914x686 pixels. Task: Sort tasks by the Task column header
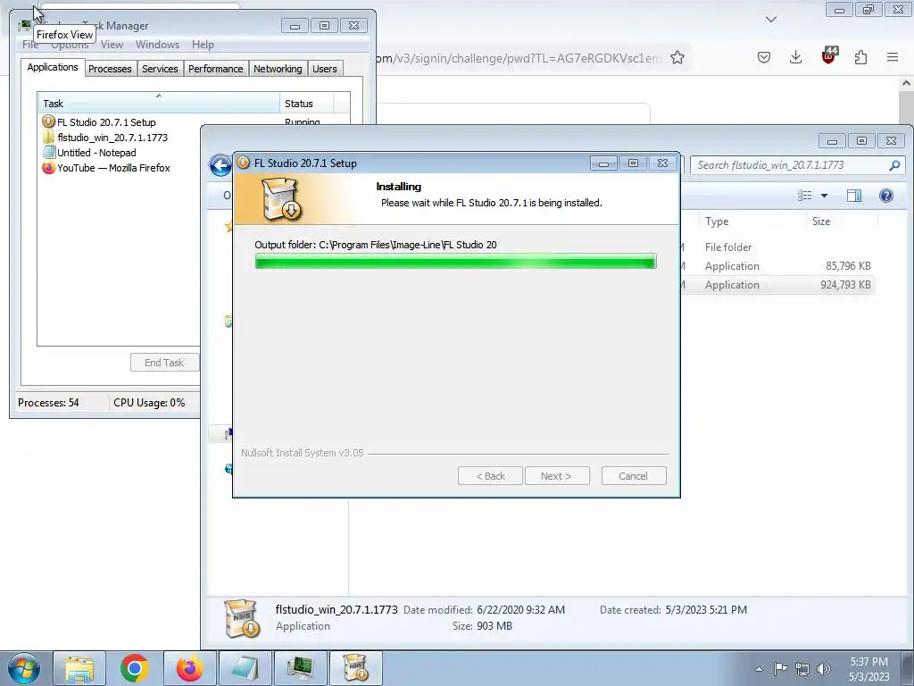(x=159, y=104)
